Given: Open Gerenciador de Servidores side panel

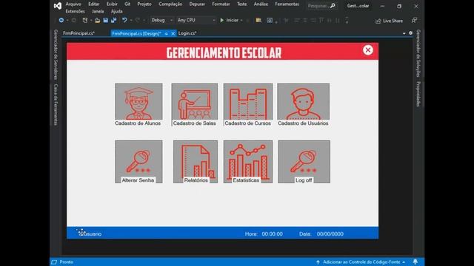Looking at the screenshot, I should click(x=56, y=55).
